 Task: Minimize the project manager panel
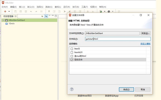(x=53, y=16)
